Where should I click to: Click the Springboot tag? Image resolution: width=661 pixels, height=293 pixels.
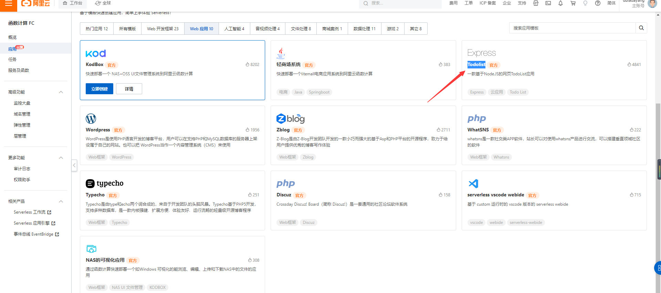pyautogui.click(x=319, y=92)
